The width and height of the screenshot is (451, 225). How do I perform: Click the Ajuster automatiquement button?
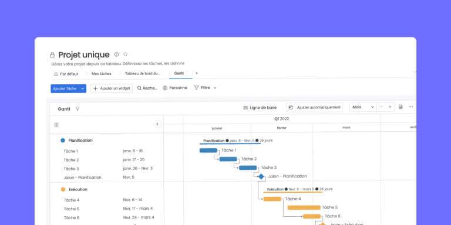[315, 107]
